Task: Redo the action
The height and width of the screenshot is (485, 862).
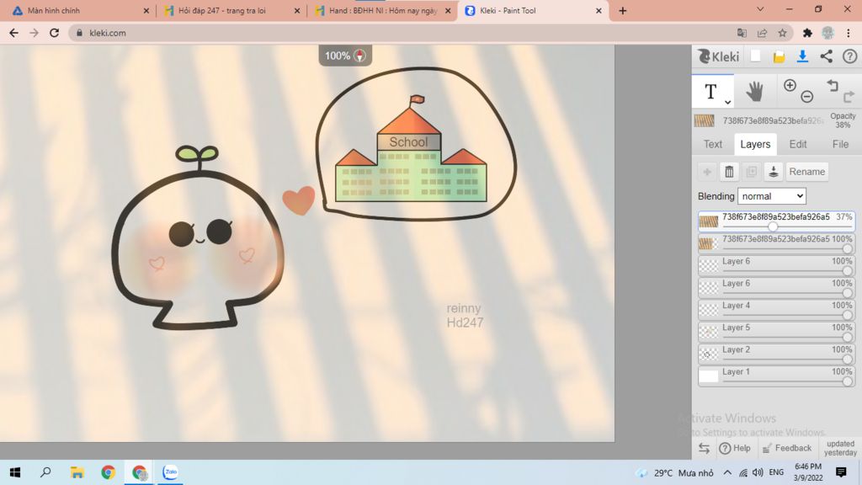Action: tap(849, 97)
